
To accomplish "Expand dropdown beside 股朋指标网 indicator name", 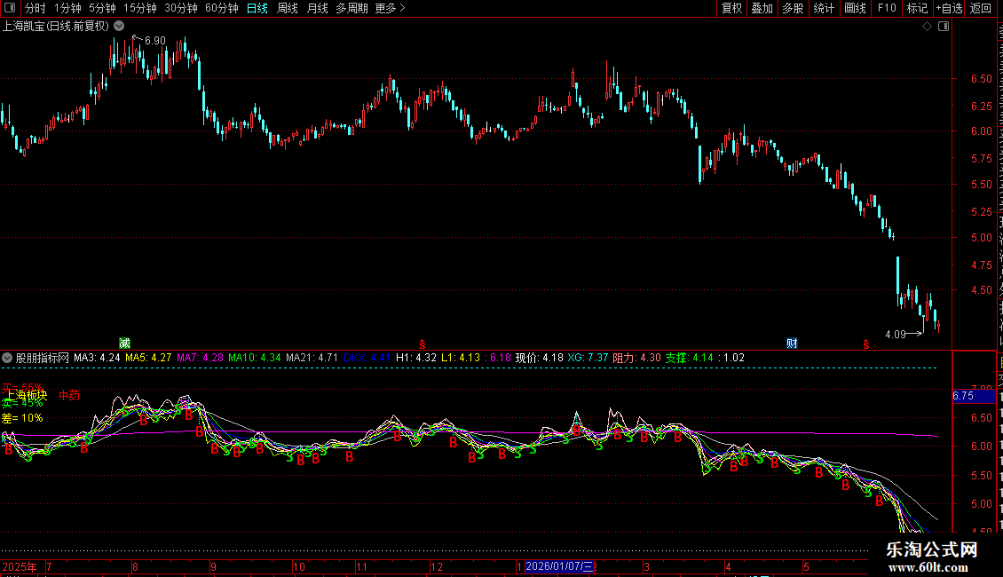I will (x=7, y=358).
